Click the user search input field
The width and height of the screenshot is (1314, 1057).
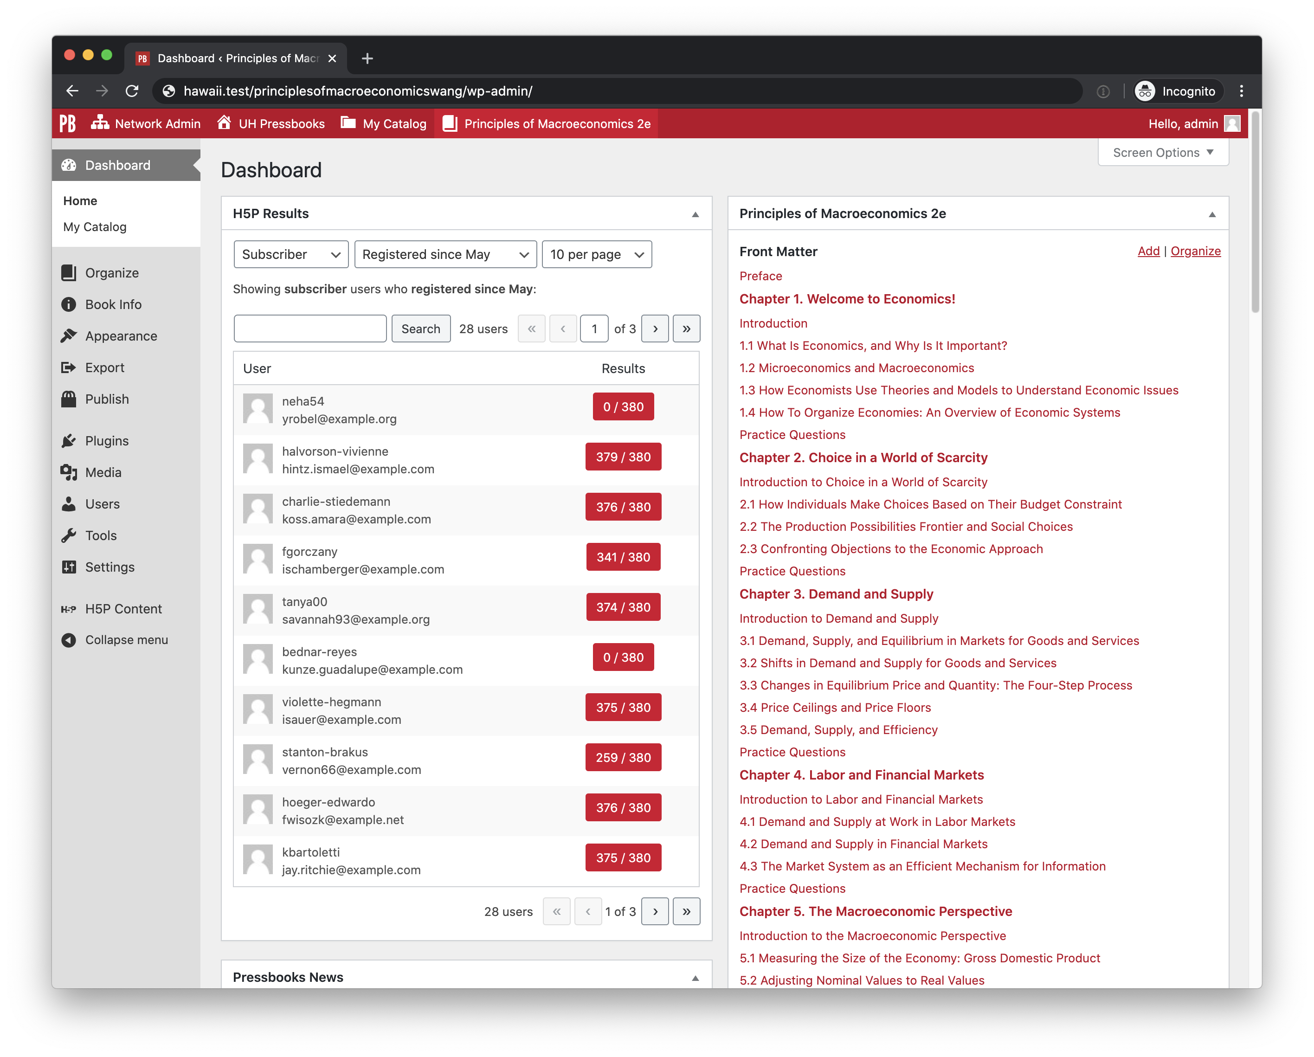310,329
